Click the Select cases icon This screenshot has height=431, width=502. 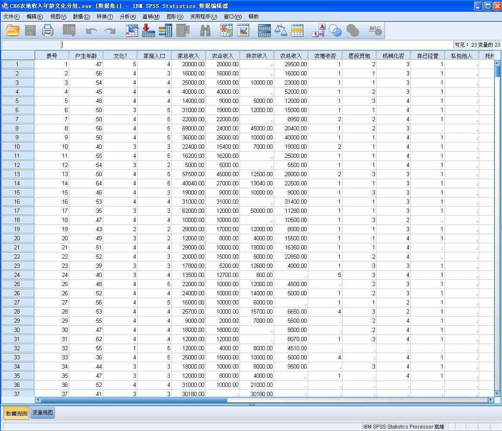tap(297, 30)
